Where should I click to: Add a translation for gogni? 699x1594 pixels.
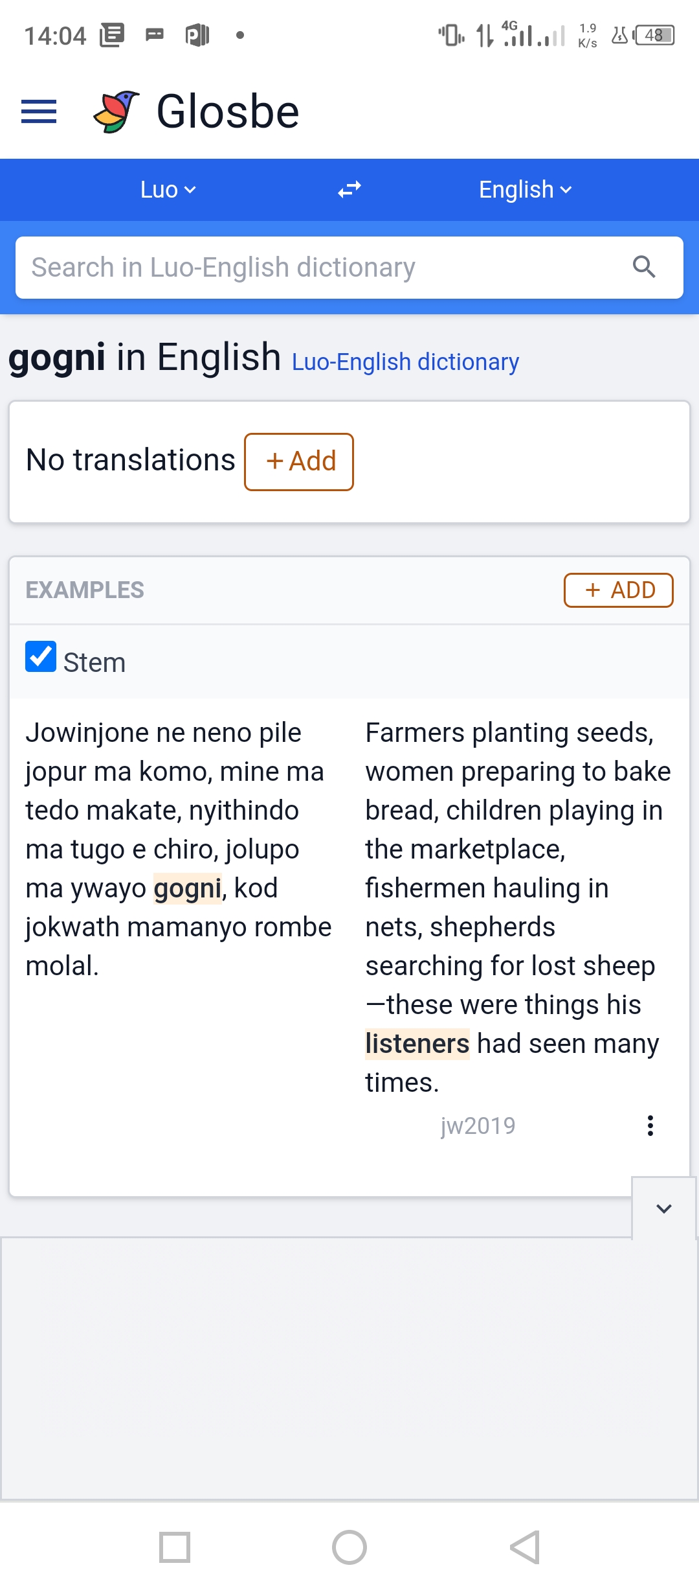(x=299, y=461)
